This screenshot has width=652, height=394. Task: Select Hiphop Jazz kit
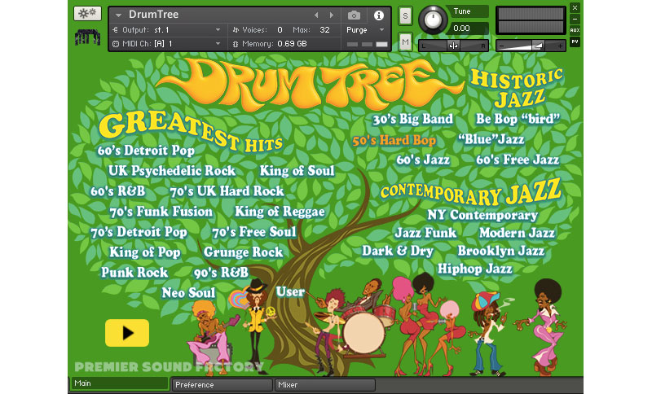pos(474,269)
